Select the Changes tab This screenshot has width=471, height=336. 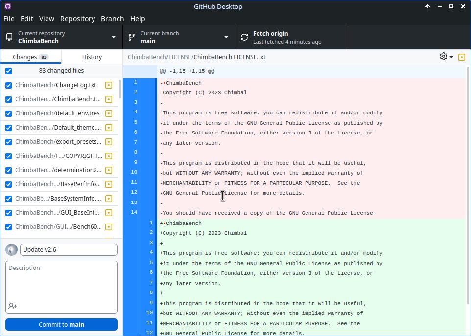click(31, 57)
